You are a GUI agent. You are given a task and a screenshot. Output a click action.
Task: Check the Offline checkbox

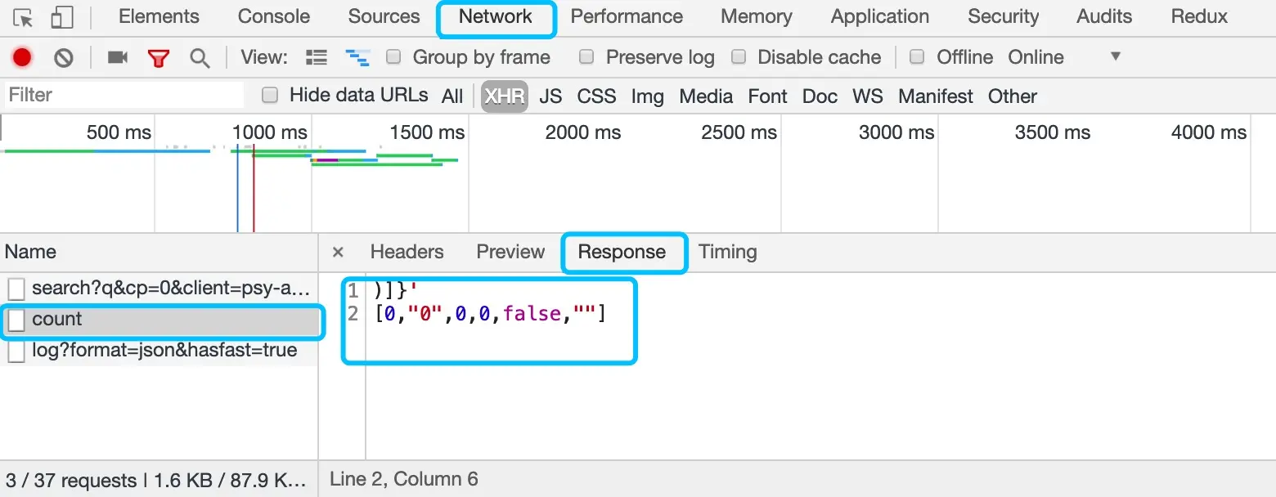(918, 56)
